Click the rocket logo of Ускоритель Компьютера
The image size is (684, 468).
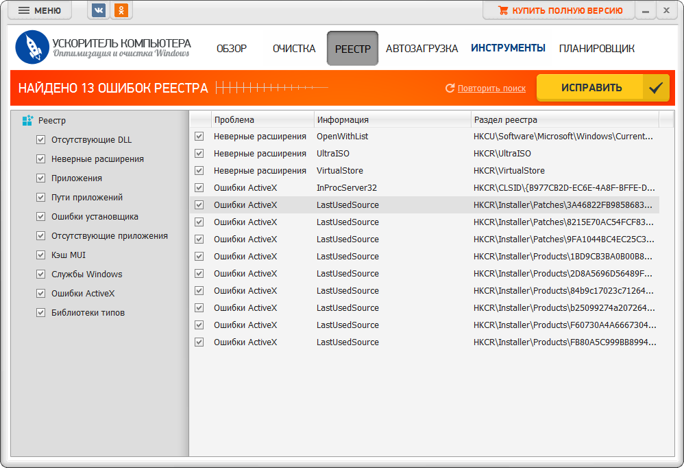(32, 47)
